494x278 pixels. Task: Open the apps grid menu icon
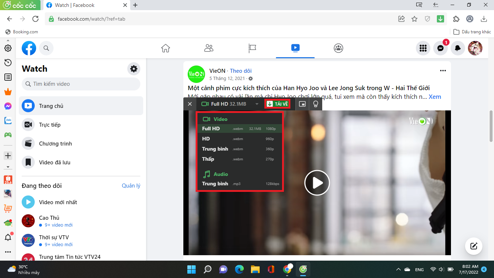tap(423, 48)
